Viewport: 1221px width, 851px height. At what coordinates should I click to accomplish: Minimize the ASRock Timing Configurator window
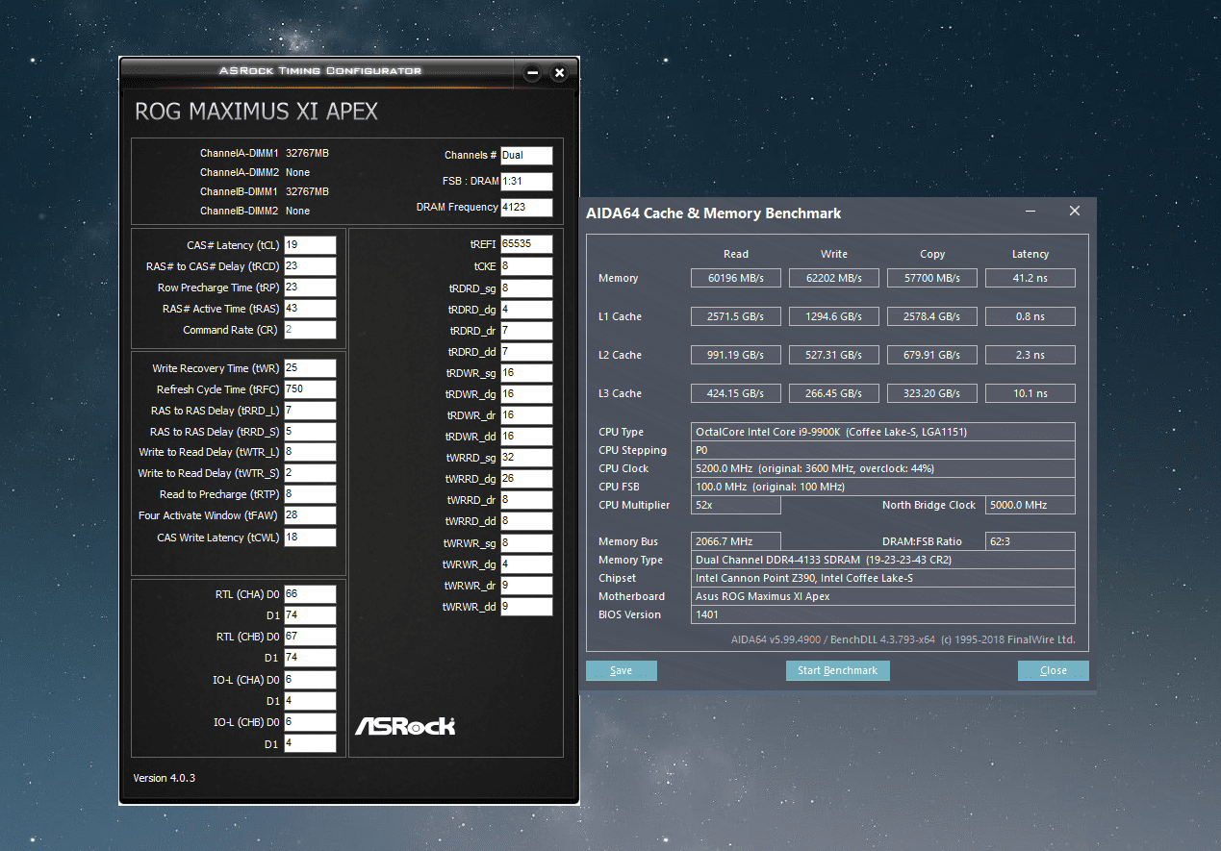(x=533, y=73)
